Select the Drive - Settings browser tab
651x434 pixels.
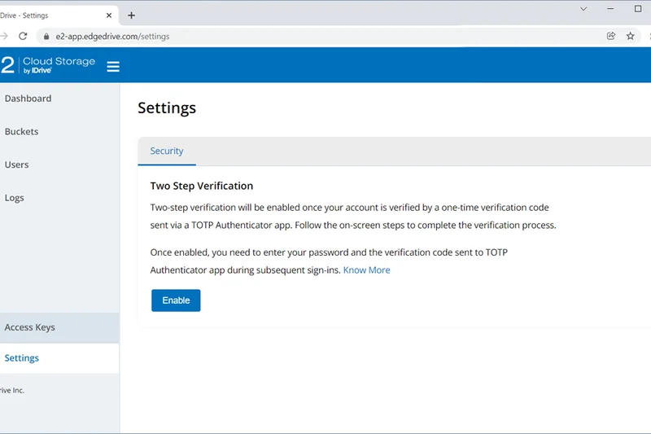(x=49, y=15)
